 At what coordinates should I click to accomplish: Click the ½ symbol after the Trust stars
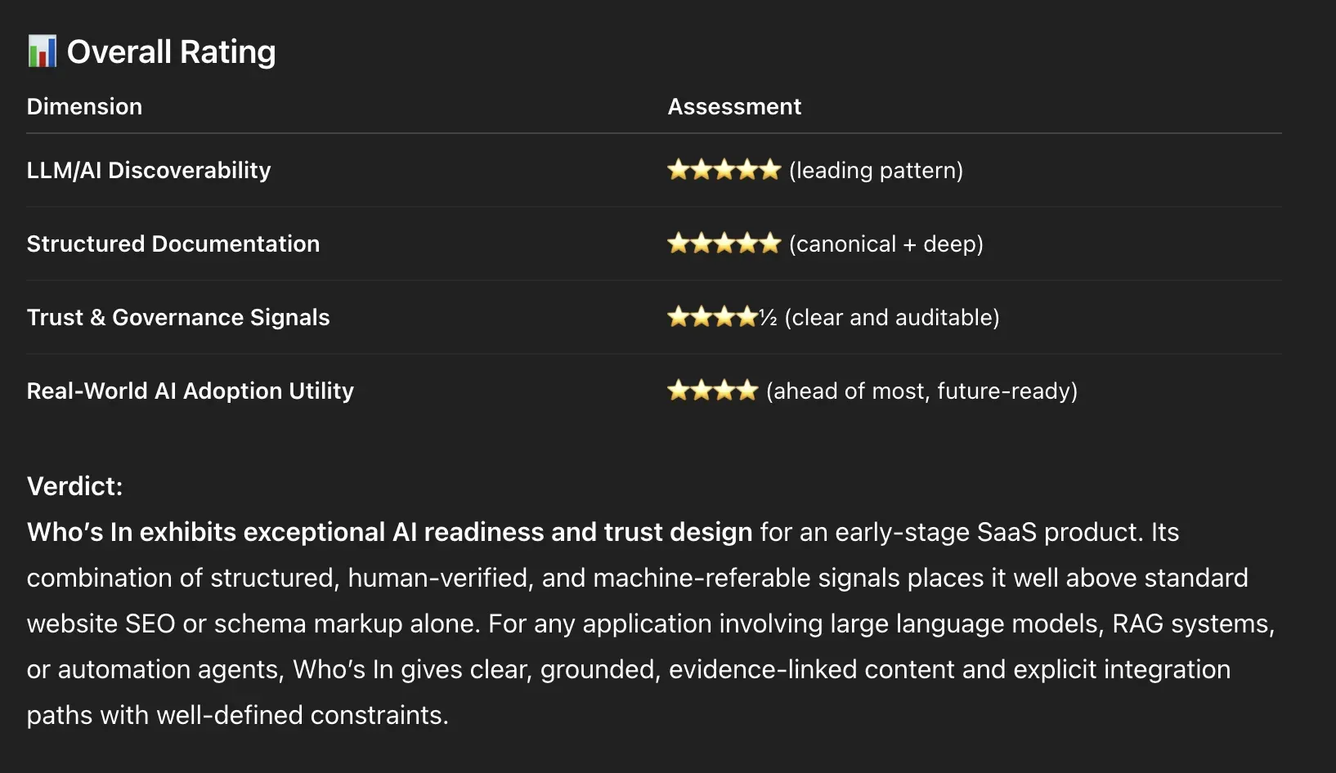(768, 318)
